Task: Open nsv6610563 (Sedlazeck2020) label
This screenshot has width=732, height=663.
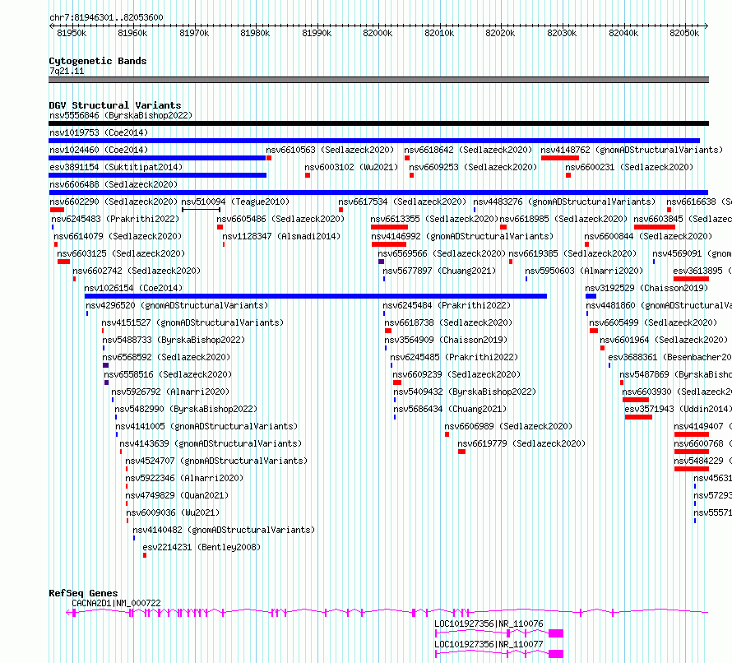Action: click(x=330, y=150)
